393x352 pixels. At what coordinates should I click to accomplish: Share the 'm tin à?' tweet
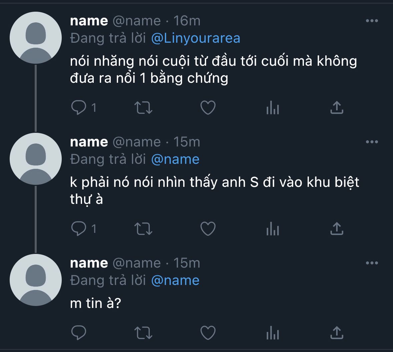coord(337,332)
